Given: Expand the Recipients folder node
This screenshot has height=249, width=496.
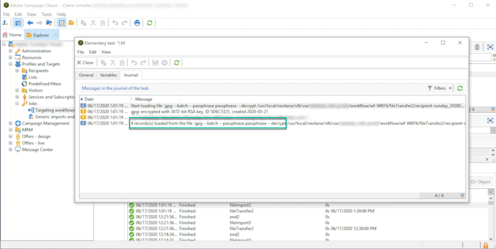Looking at the screenshot, I should click(17, 71).
